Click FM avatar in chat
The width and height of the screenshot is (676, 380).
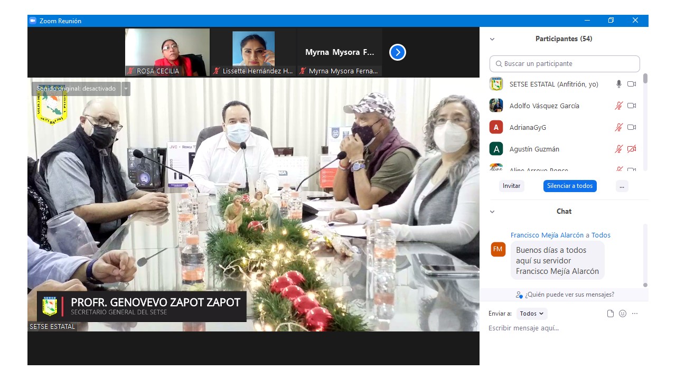click(498, 249)
